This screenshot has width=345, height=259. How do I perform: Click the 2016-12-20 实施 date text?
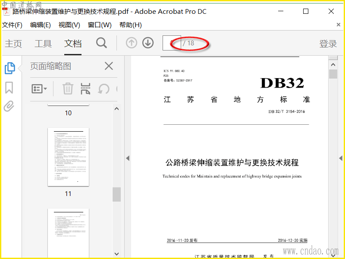click(x=292, y=240)
